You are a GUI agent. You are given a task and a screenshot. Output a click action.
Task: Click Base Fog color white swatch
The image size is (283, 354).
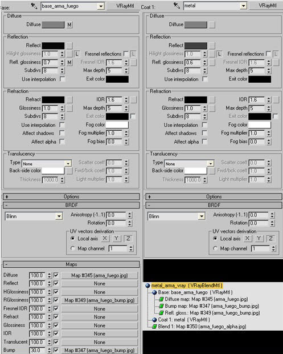coord(117,125)
